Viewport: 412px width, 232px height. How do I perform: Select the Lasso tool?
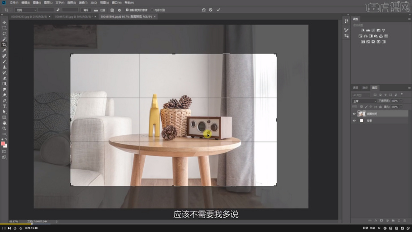[4, 34]
